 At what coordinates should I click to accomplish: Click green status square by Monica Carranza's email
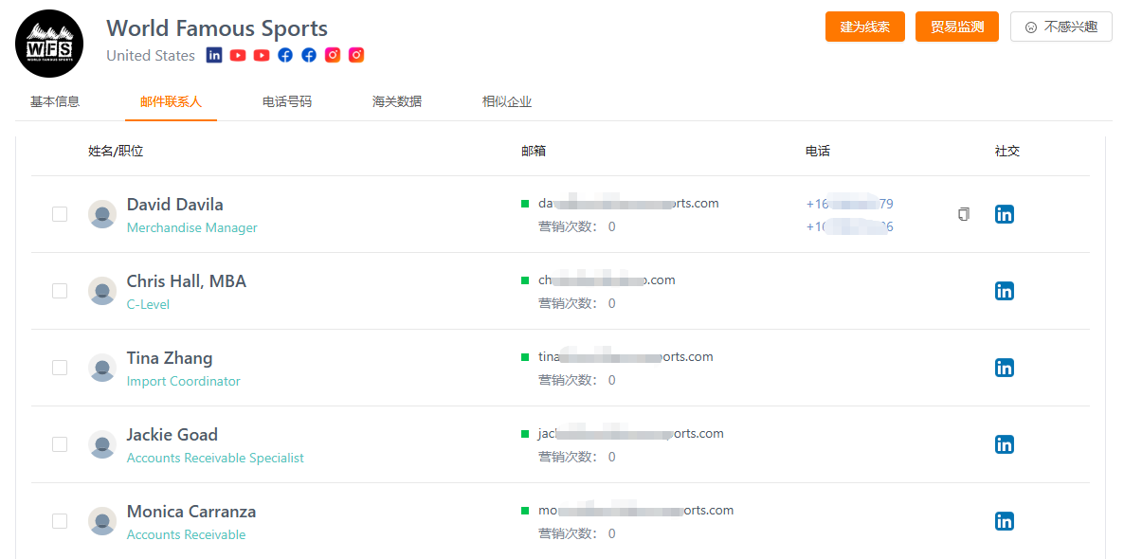pos(525,511)
